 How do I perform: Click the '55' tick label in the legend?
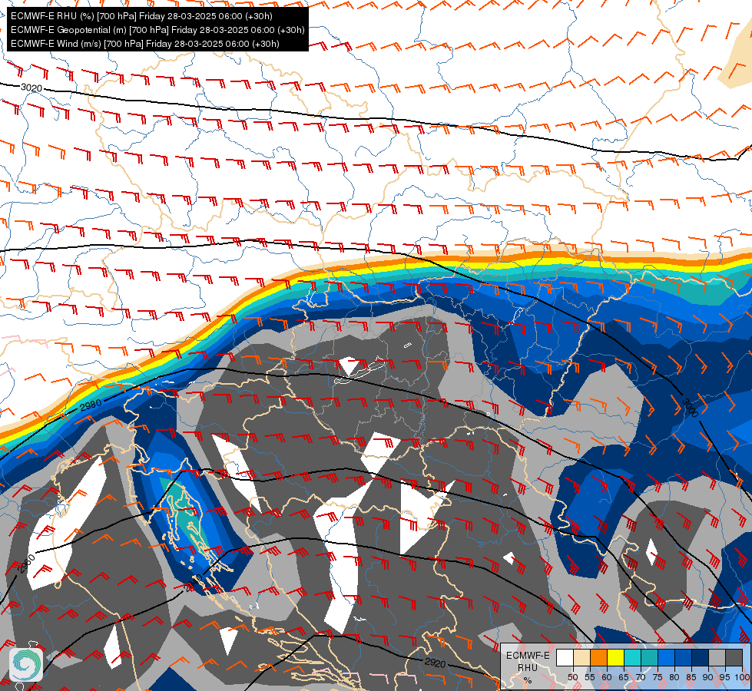[x=590, y=677]
